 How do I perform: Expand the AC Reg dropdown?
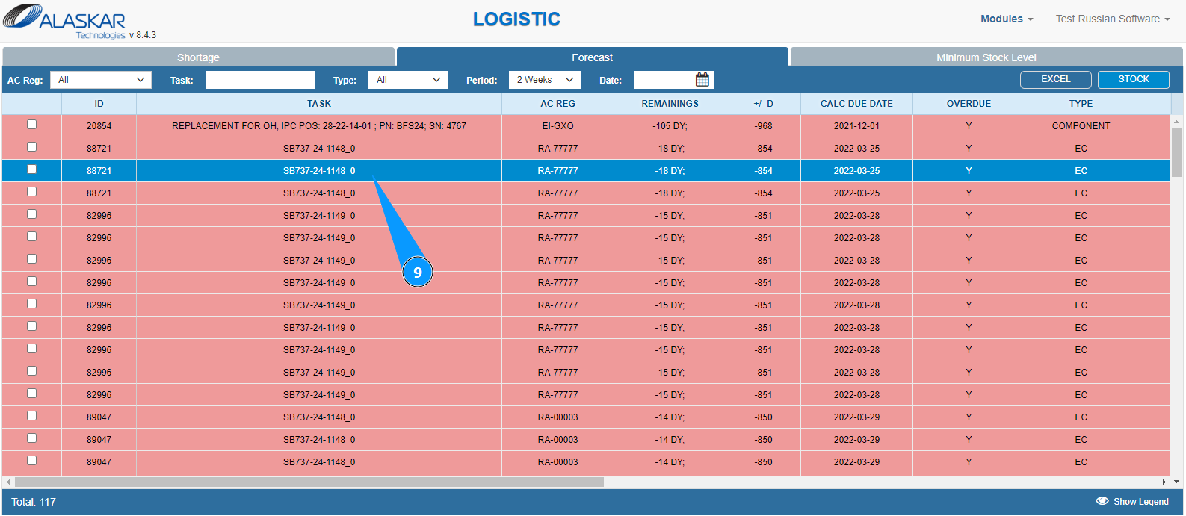101,80
